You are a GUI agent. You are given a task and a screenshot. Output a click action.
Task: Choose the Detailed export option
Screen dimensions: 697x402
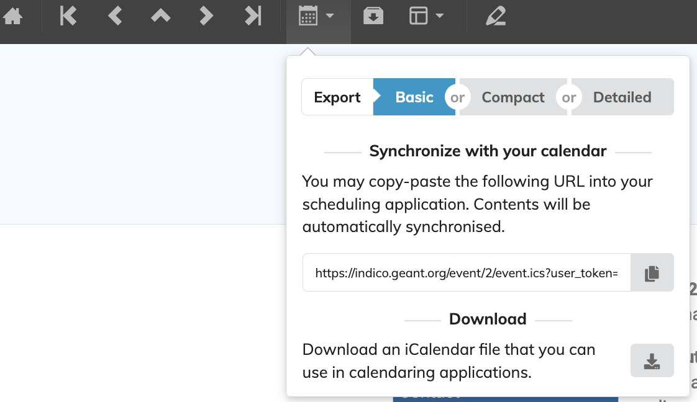622,97
